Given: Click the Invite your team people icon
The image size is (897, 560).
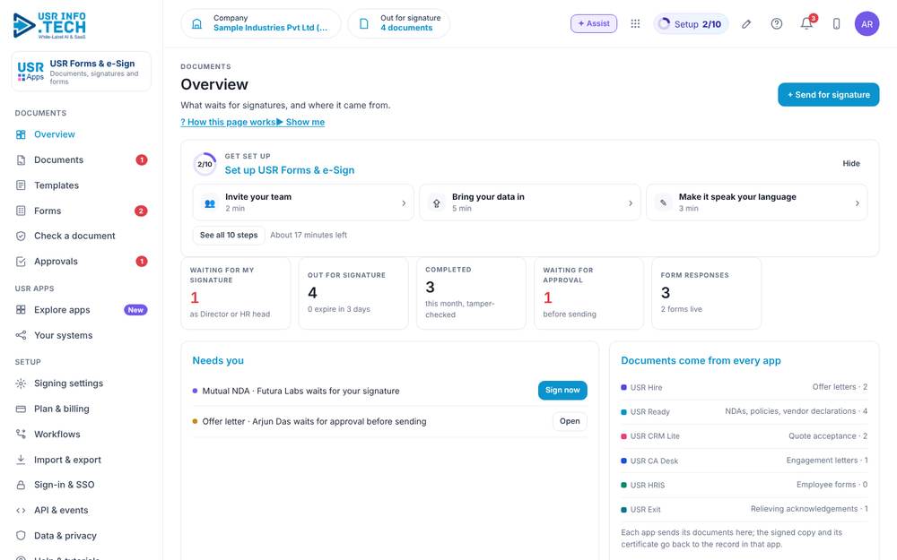Looking at the screenshot, I should click(210, 202).
